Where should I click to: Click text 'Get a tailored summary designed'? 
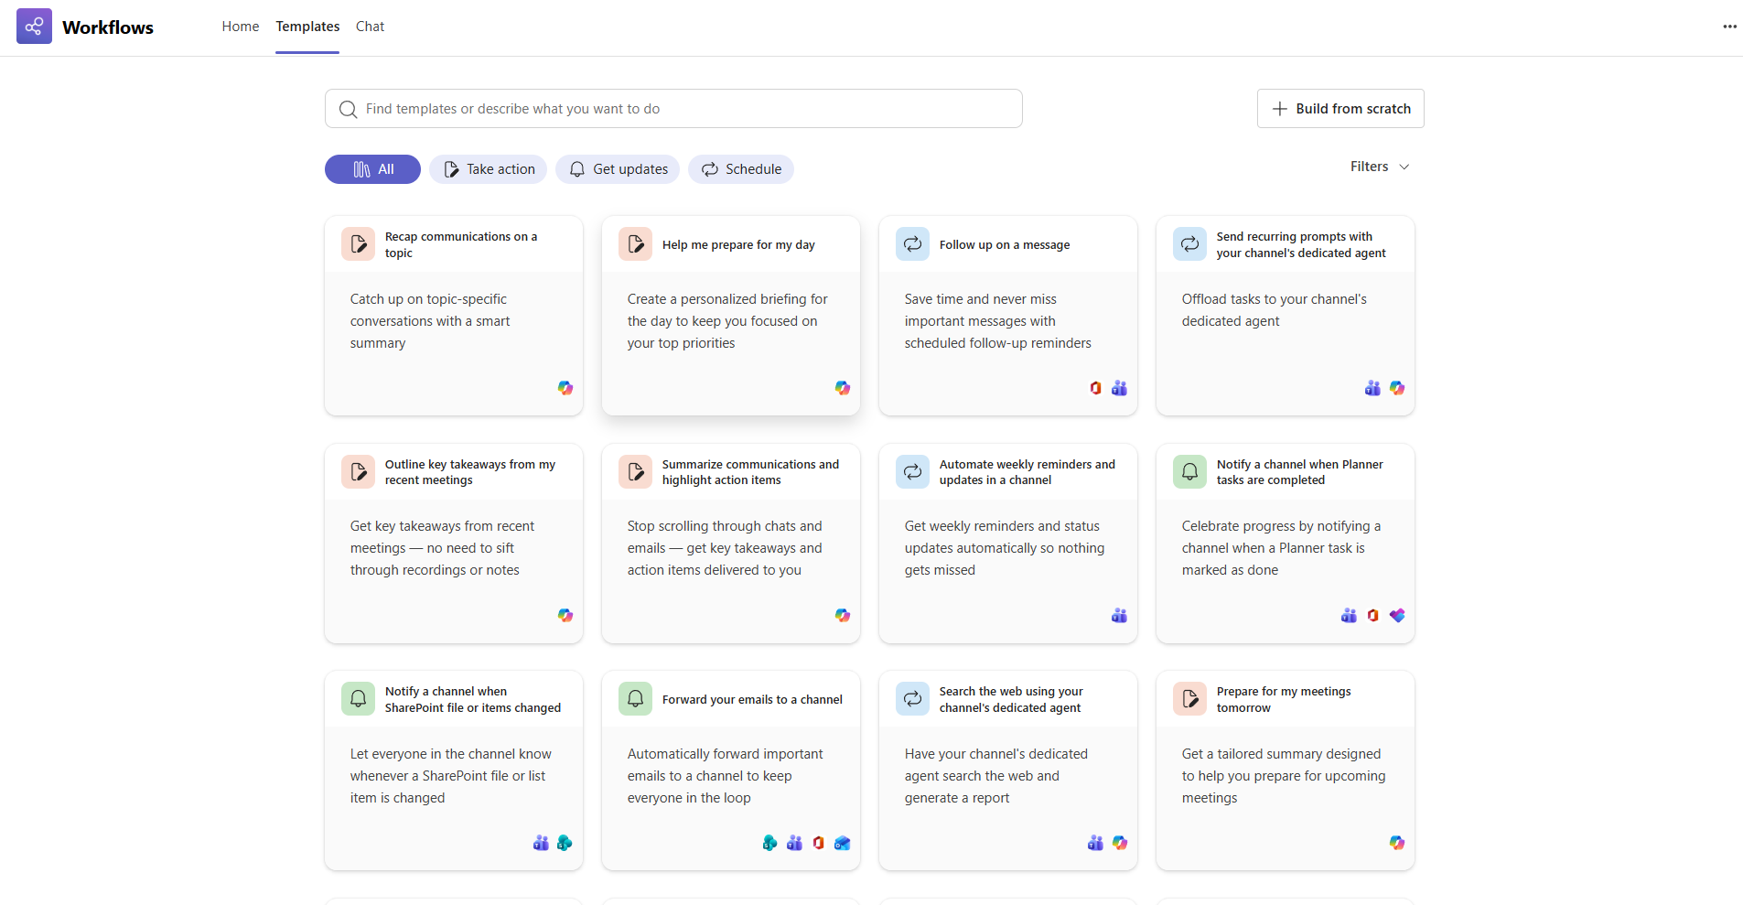pyautogui.click(x=1281, y=754)
